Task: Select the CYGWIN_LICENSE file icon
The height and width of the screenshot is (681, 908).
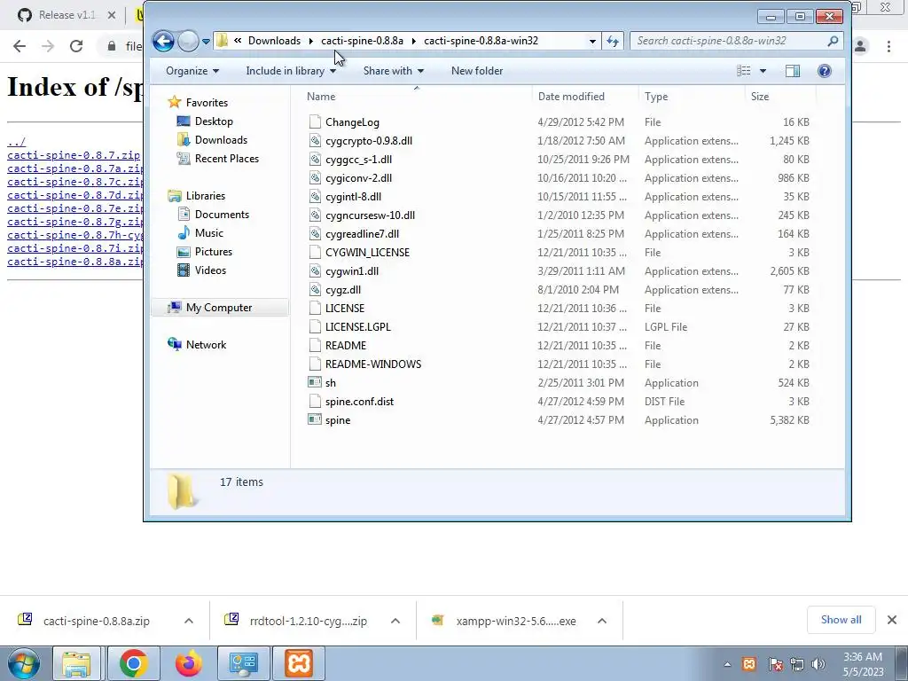Action: tap(315, 252)
